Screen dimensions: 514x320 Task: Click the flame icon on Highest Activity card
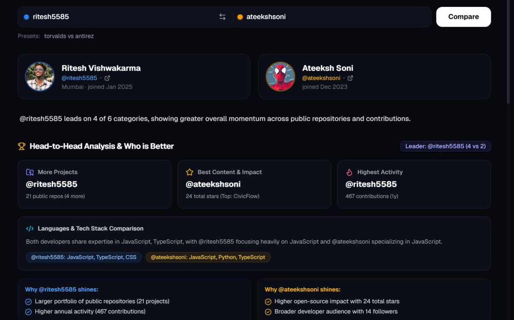click(349, 172)
